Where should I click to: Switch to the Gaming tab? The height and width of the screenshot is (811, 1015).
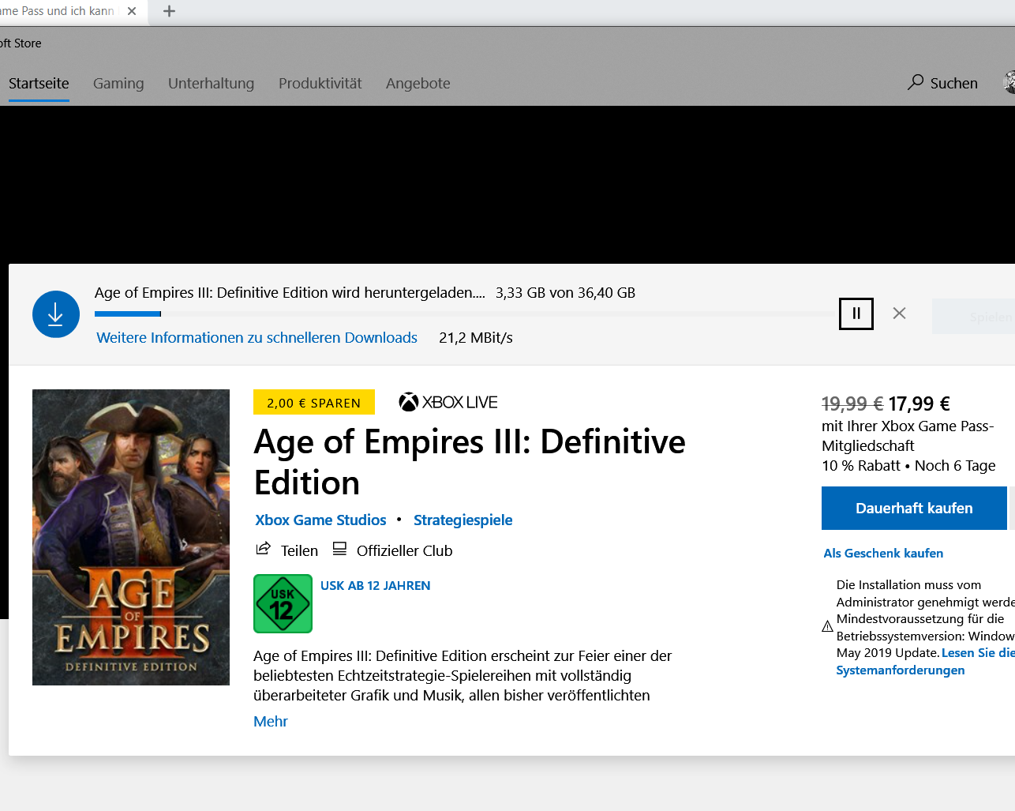click(118, 83)
